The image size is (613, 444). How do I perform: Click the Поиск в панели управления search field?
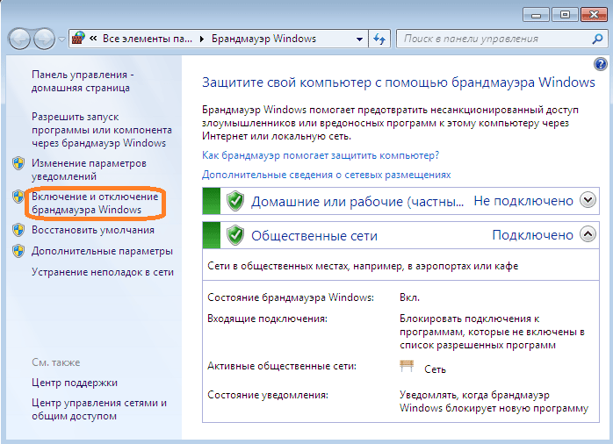(x=492, y=39)
